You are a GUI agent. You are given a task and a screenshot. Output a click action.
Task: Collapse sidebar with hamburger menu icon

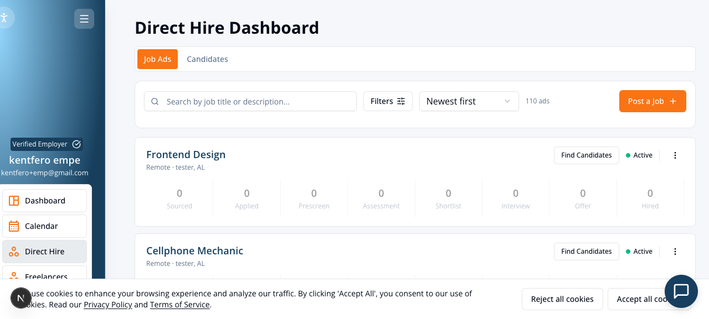pyautogui.click(x=84, y=19)
